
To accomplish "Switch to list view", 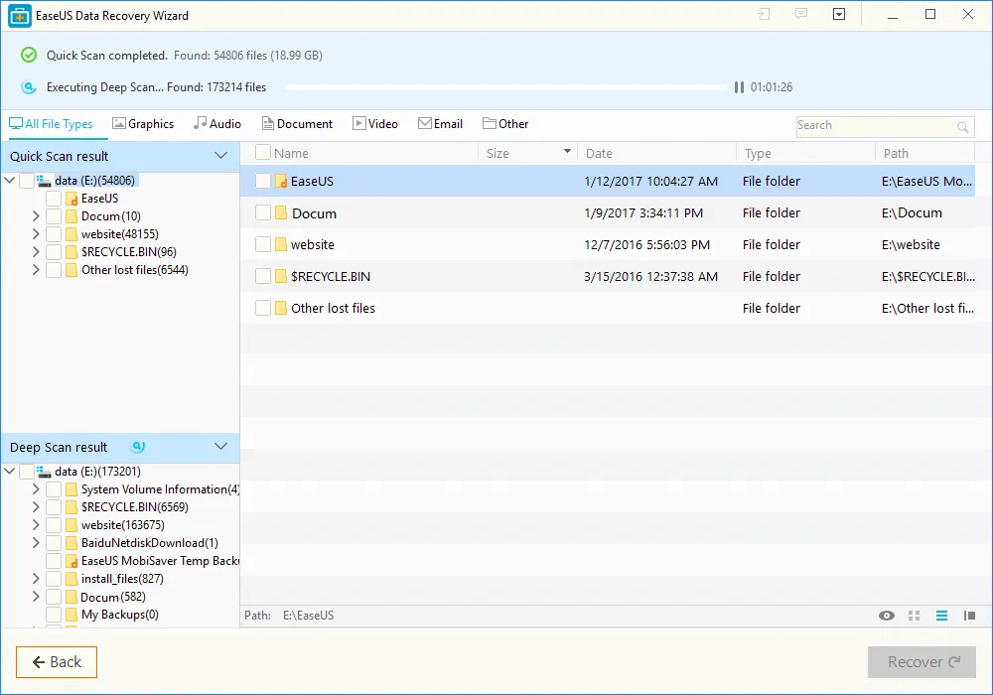I will (x=940, y=616).
